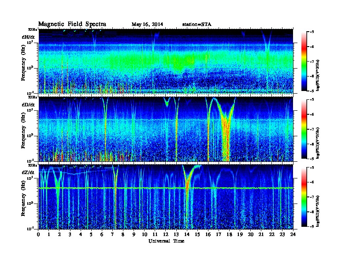The image size is (349, 269).
Task: Click the "dD/dt" panel label
Action: click(x=28, y=105)
